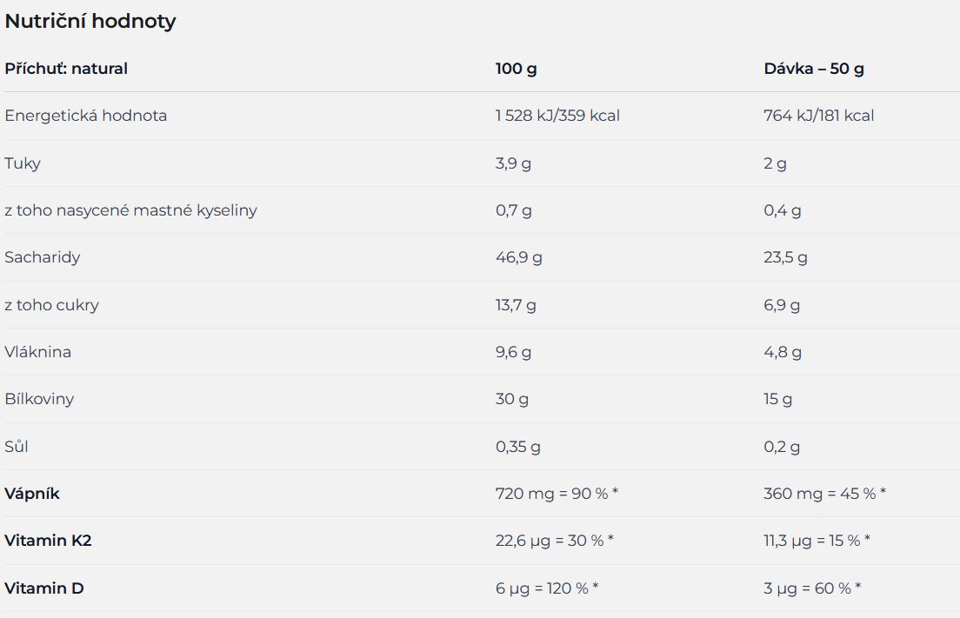Select the bold Vitamin K2 label
Screen dimensions: 960x618
[48, 541]
